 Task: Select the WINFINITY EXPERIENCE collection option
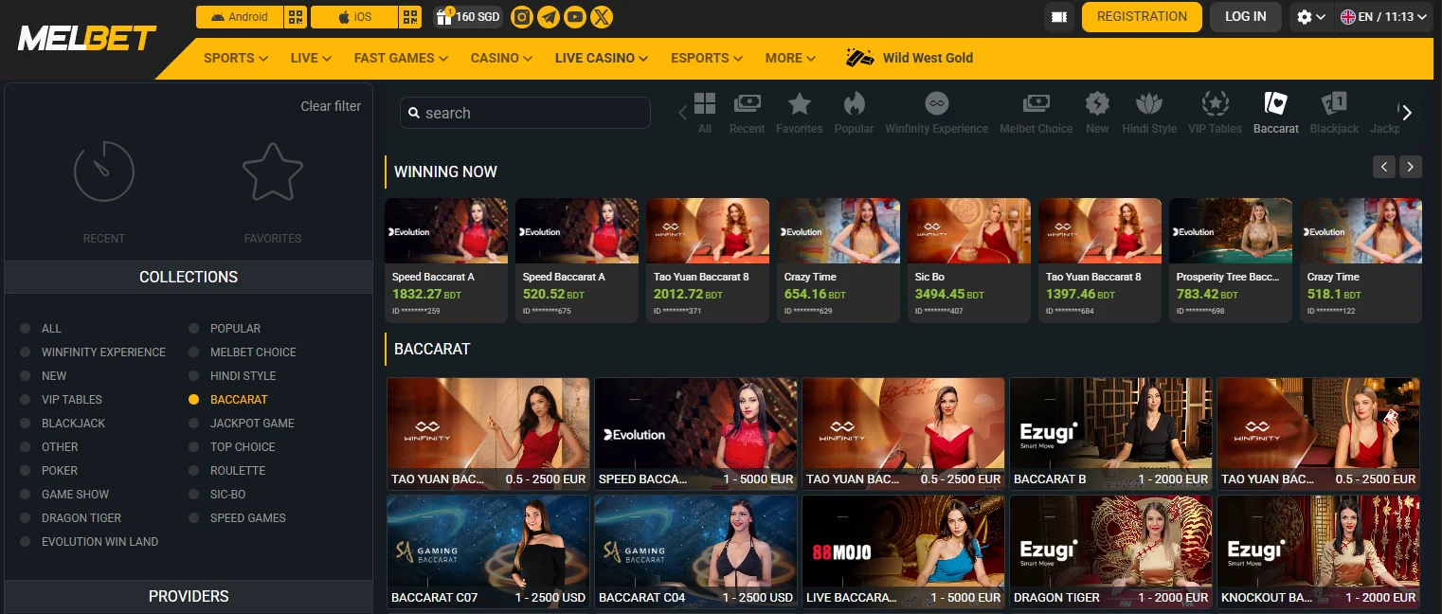[x=93, y=352]
